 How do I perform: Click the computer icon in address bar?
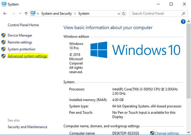[x=33, y=14]
